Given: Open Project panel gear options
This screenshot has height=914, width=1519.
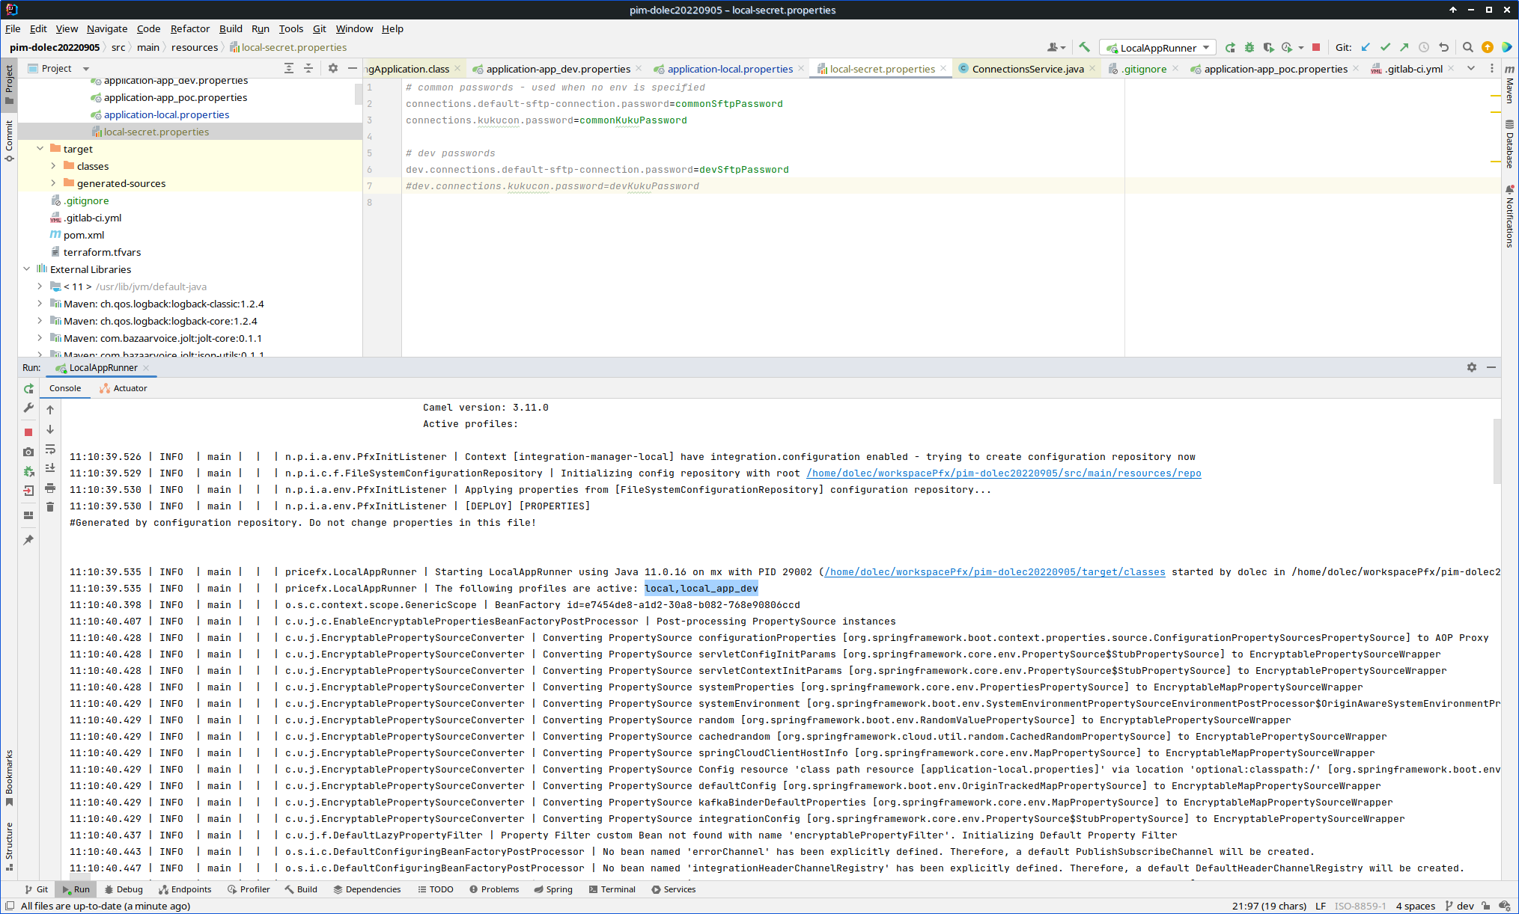Looking at the screenshot, I should click(x=333, y=68).
